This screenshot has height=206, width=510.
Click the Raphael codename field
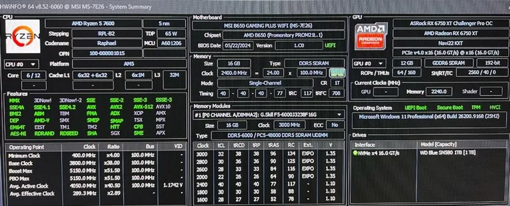106,43
